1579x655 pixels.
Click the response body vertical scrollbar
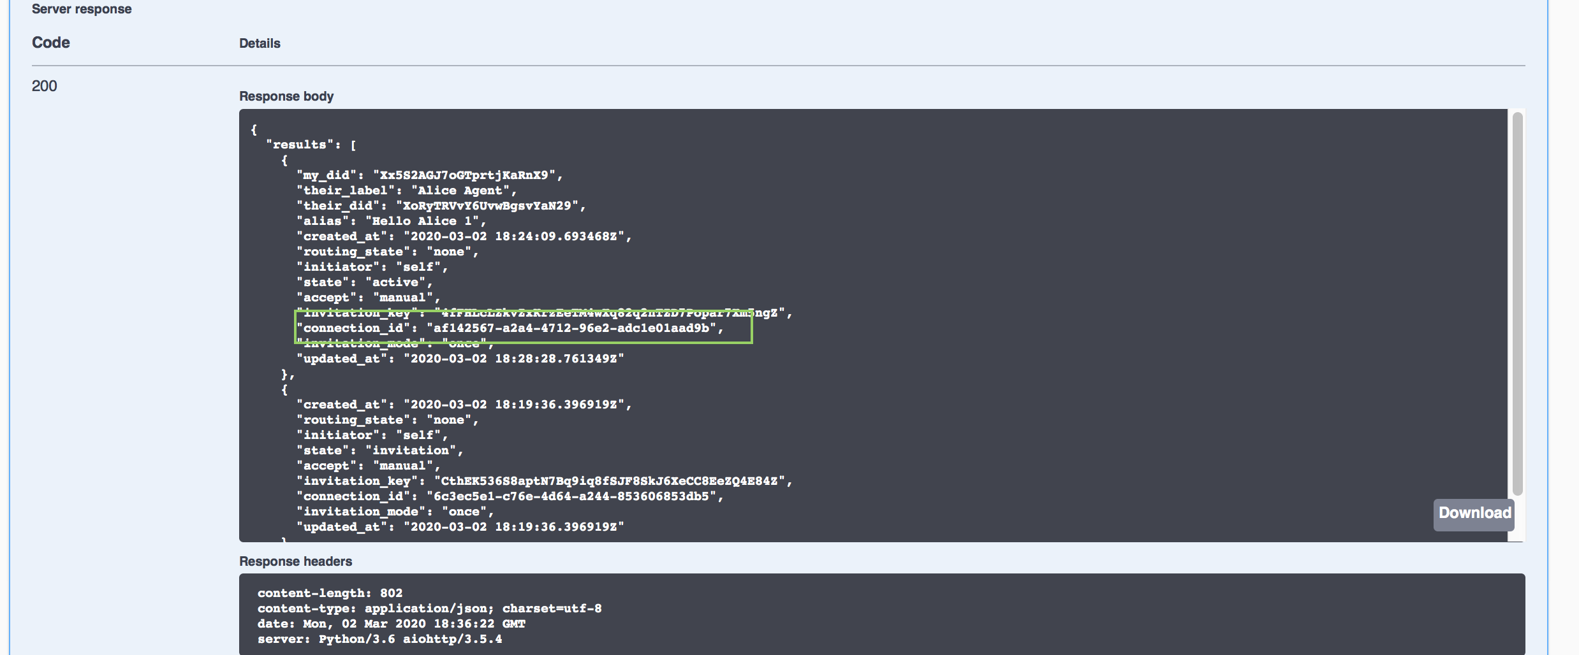click(x=1517, y=303)
